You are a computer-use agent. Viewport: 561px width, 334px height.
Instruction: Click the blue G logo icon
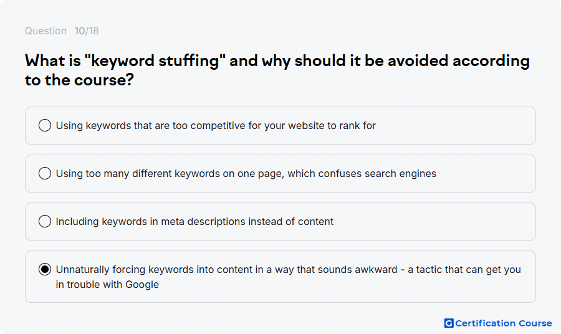[x=449, y=323]
